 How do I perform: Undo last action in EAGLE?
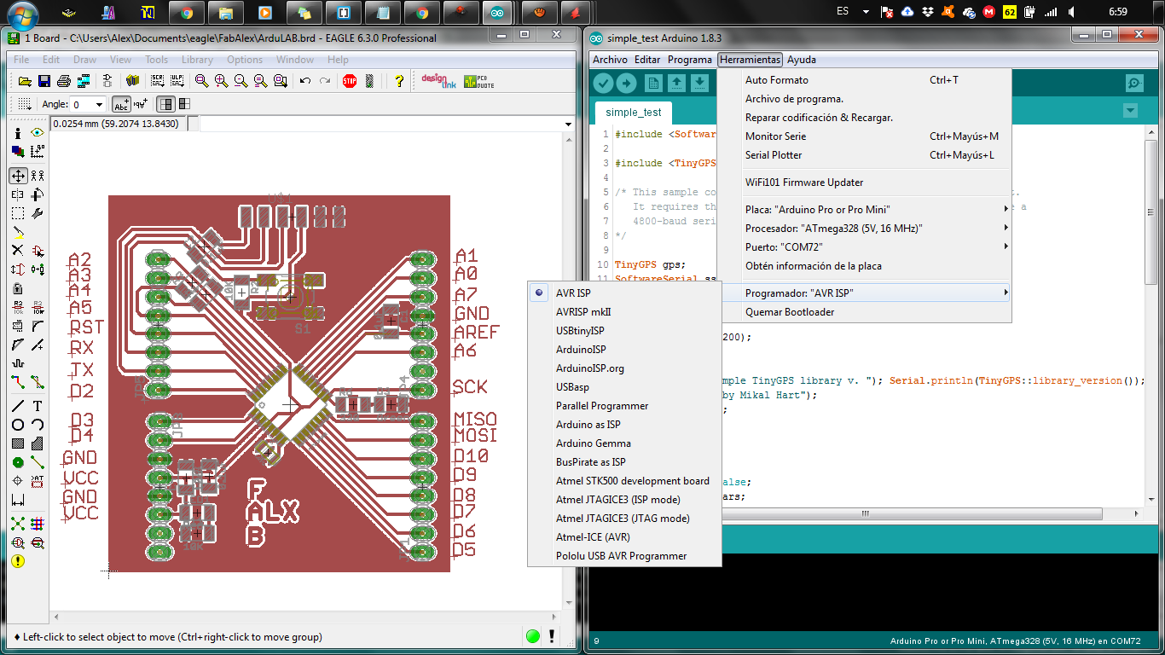(305, 81)
